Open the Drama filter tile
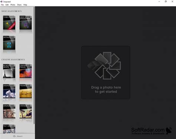 coord(9,91)
